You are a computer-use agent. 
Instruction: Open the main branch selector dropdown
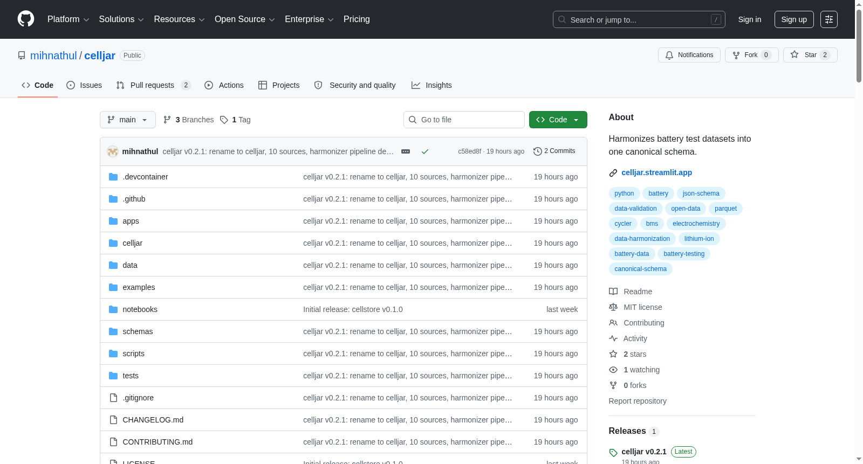tap(128, 120)
